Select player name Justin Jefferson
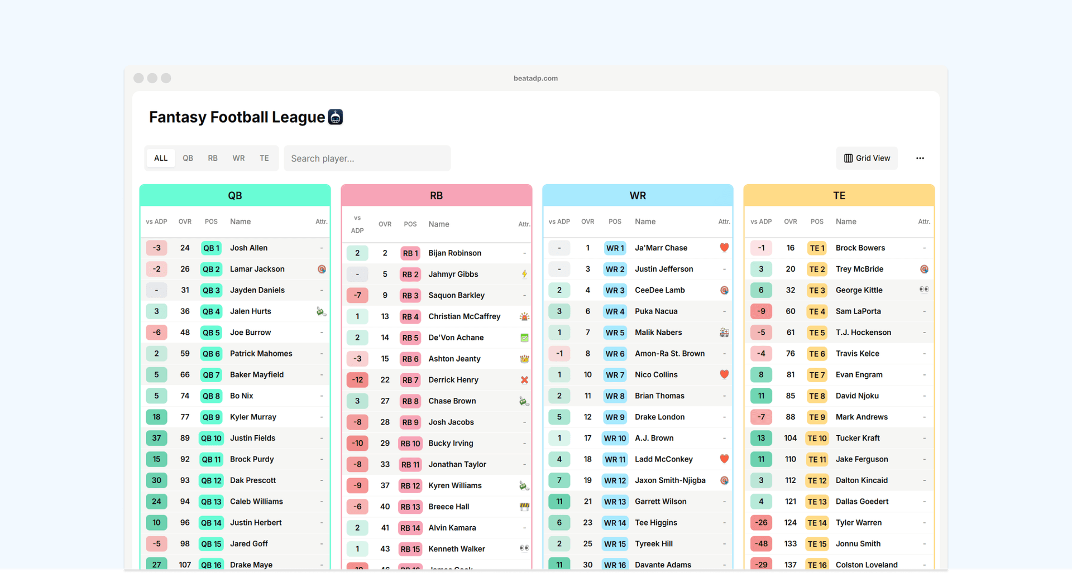 [x=664, y=269]
